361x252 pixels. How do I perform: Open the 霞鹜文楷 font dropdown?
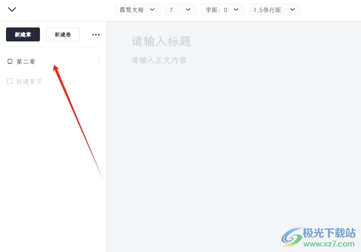pos(138,9)
